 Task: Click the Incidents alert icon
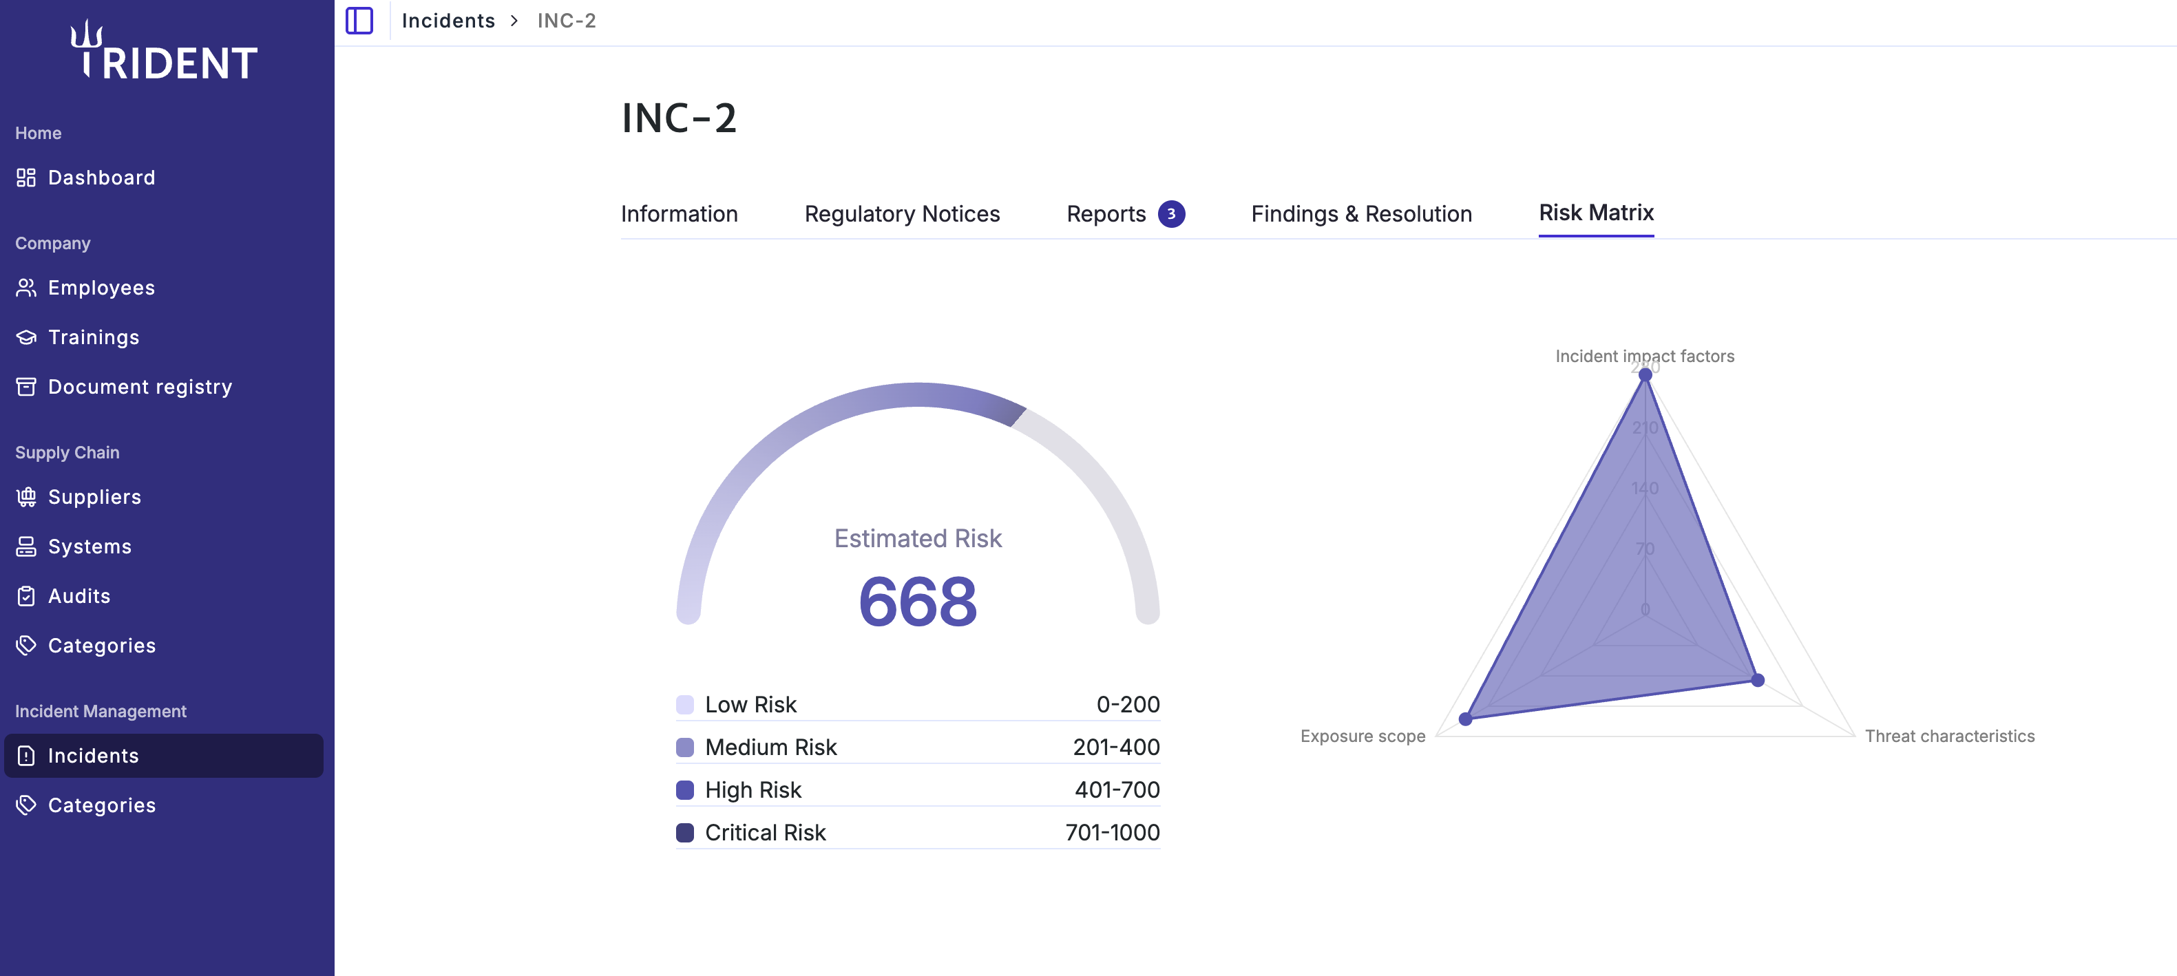pyautogui.click(x=26, y=756)
